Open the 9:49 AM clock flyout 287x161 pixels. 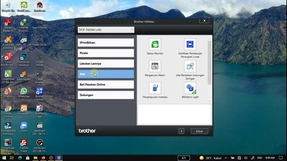coord(270,158)
